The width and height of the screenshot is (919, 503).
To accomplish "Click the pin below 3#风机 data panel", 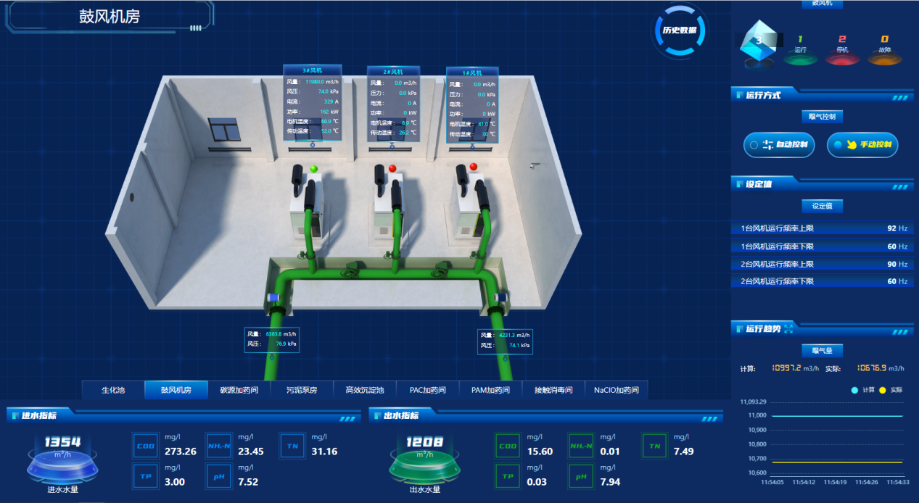I will coord(313,145).
